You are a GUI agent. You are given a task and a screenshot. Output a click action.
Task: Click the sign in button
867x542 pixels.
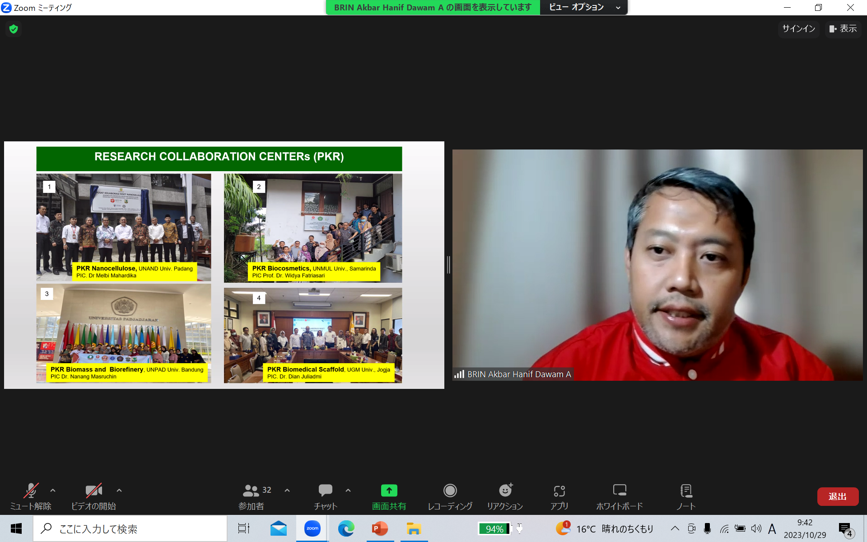point(798,29)
